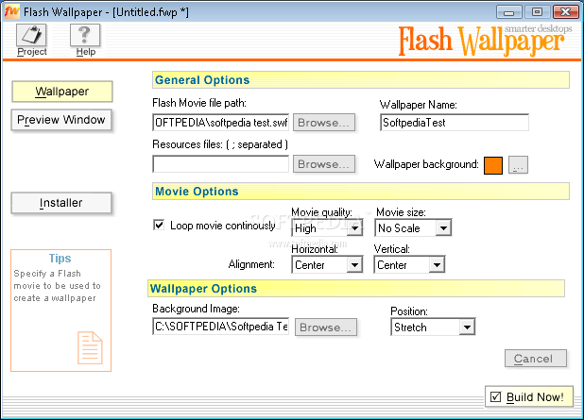Select the Wallpaper section tab
The height and width of the screenshot is (420, 584).
62,92
